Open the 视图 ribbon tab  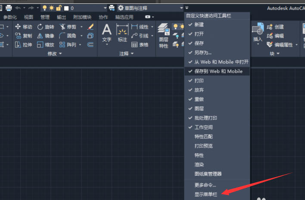pos(28,17)
